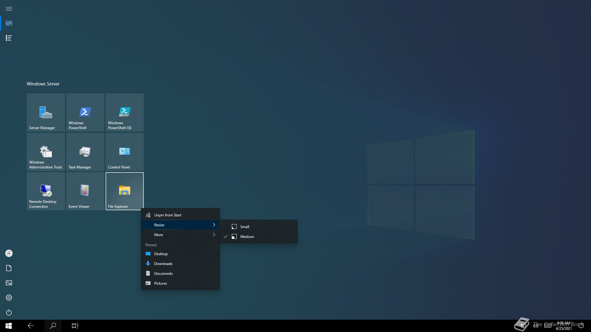Open Task Manager tile
591x332 pixels.
click(x=85, y=152)
